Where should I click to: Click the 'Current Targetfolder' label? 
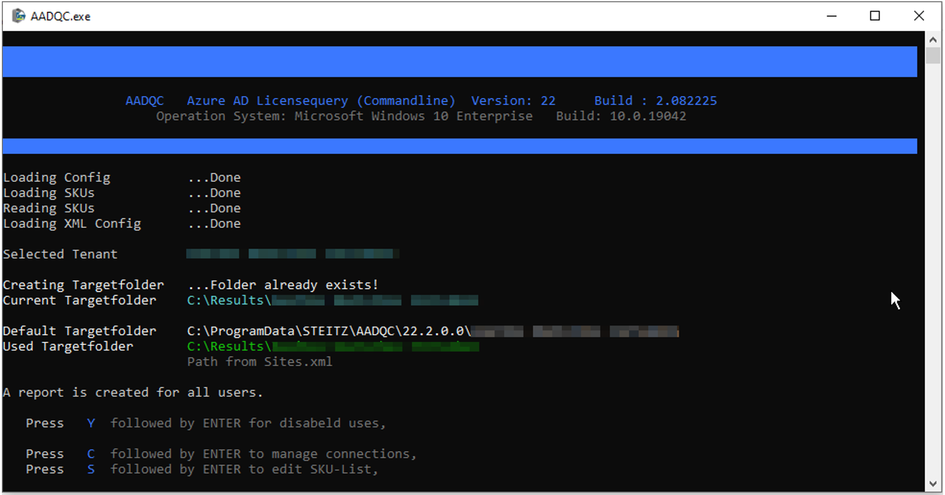click(80, 301)
